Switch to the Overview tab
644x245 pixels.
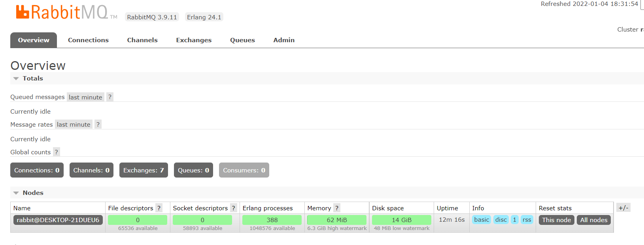34,40
